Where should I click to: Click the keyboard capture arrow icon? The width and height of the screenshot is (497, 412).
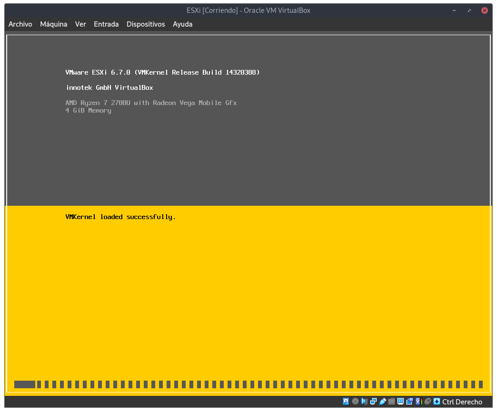[x=437, y=401]
